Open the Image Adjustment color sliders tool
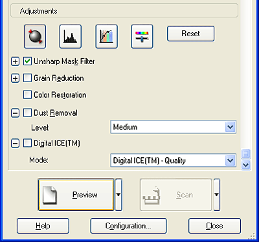 point(142,36)
